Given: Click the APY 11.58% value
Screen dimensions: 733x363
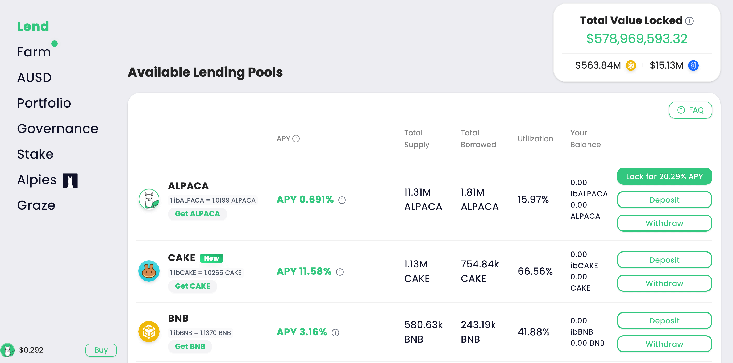Looking at the screenshot, I should click(x=304, y=271).
